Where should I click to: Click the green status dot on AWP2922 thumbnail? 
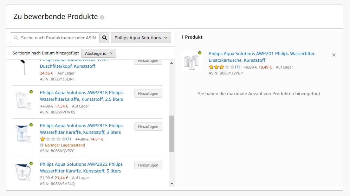[31, 163]
